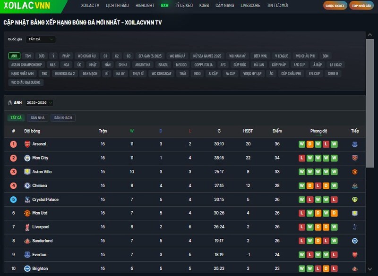Click Arsenal's first green W form badge

tap(302, 144)
